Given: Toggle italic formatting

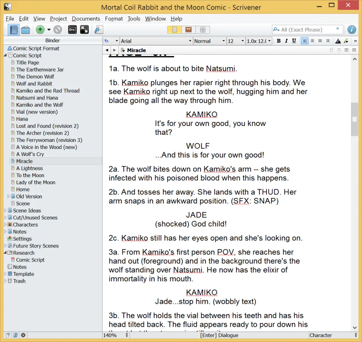Looking at the screenshot, I should pos(286,41).
